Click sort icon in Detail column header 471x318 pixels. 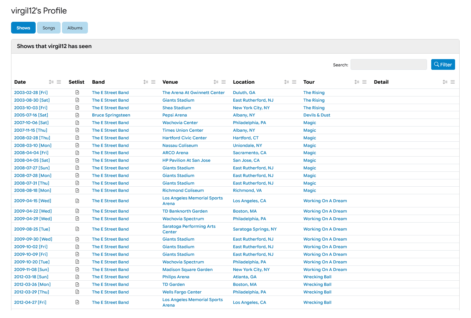click(445, 82)
